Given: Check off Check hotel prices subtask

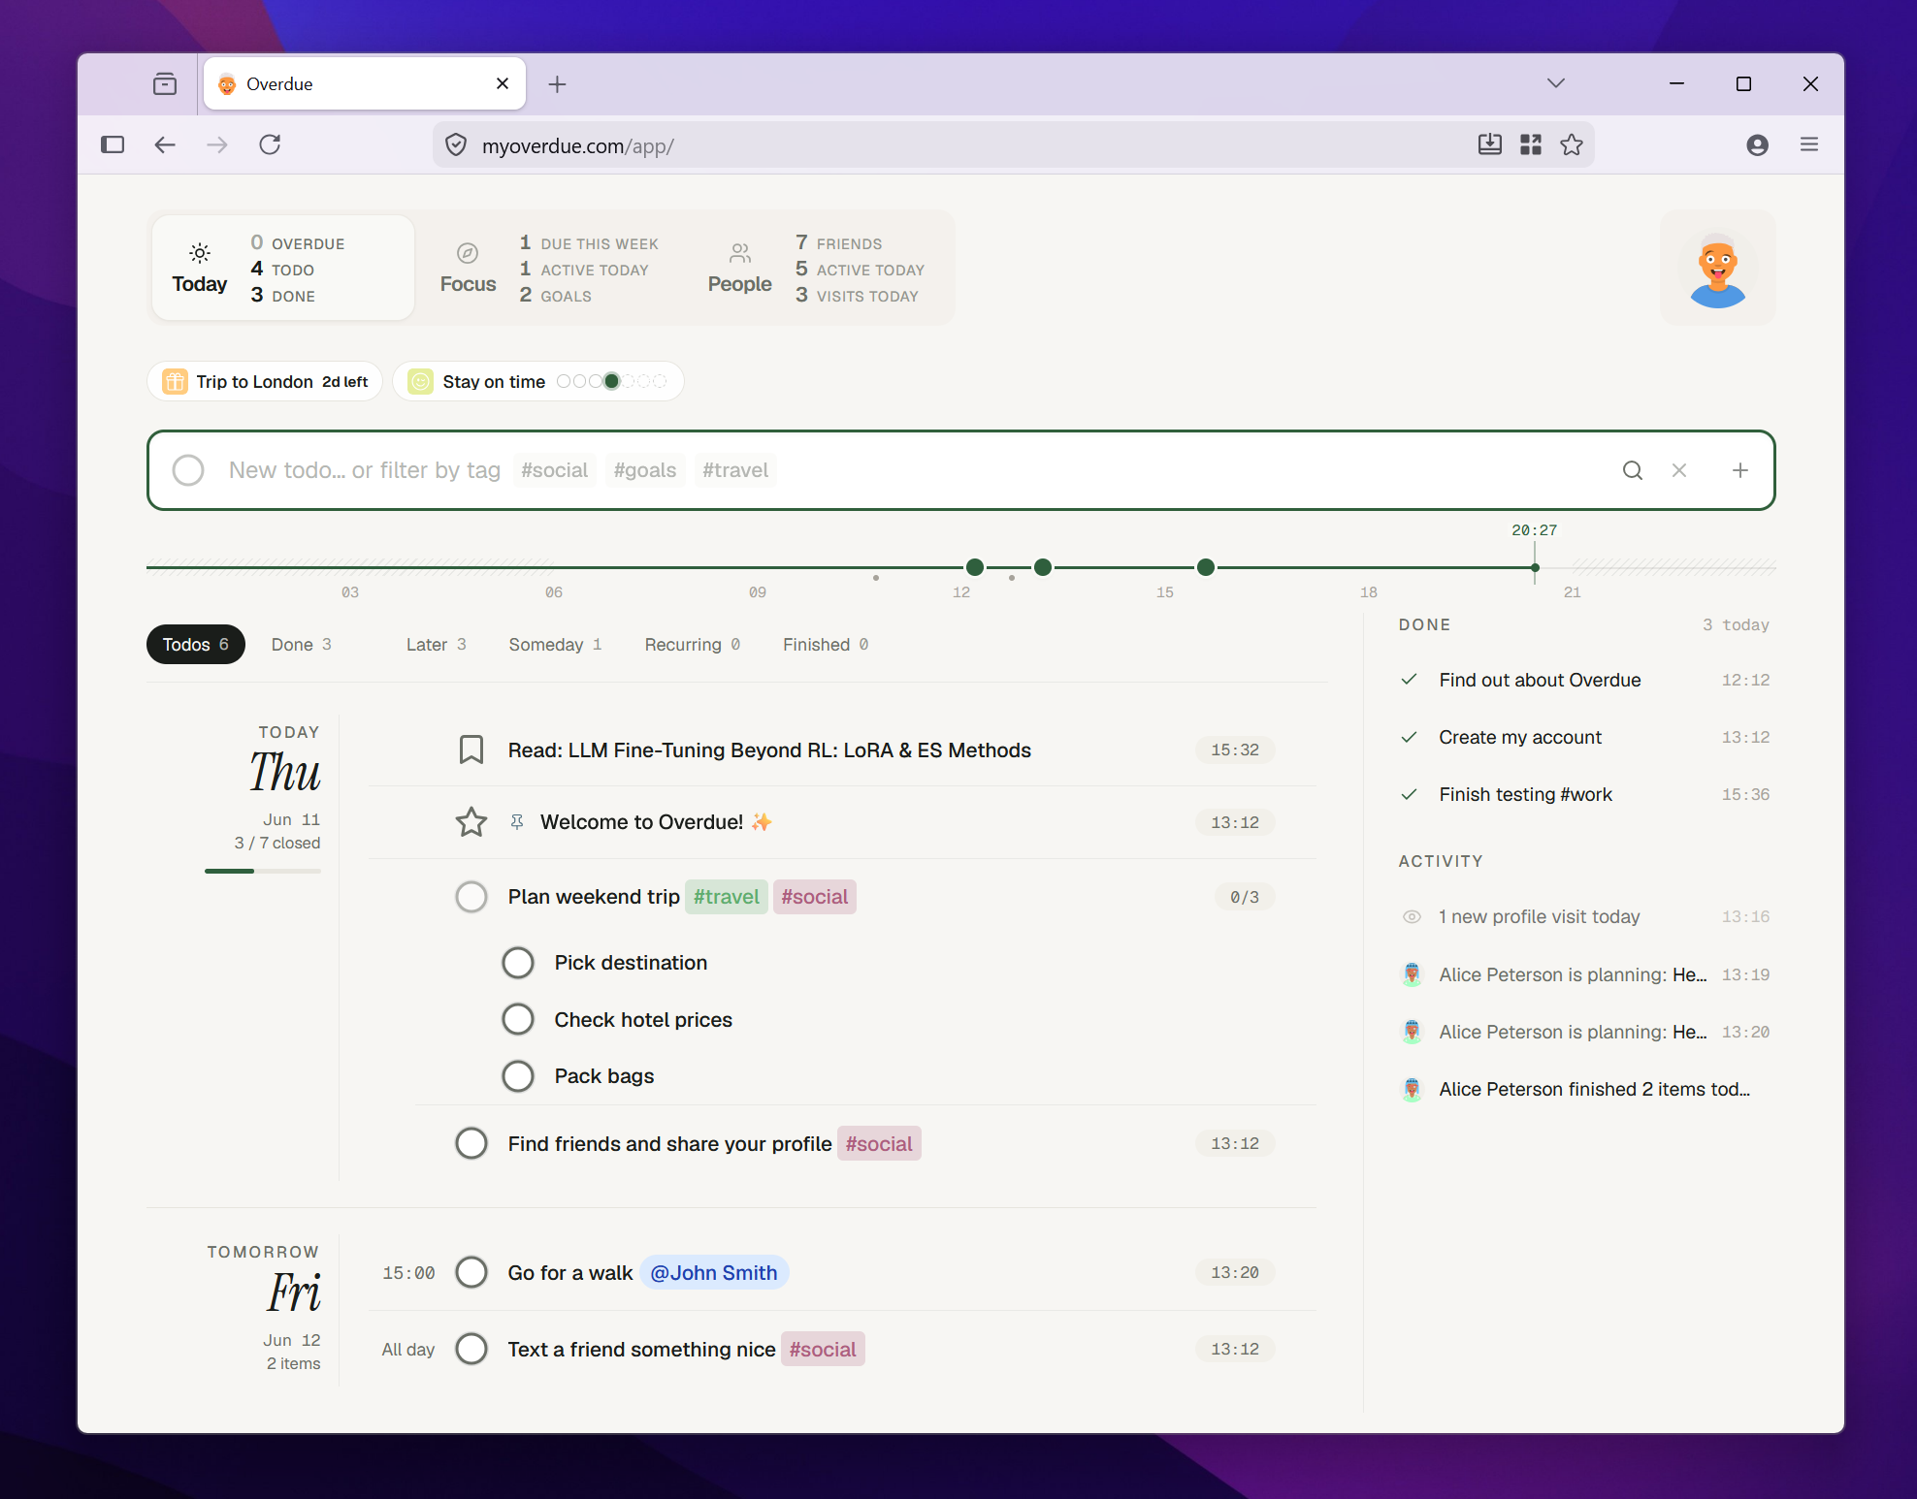Looking at the screenshot, I should (518, 1019).
